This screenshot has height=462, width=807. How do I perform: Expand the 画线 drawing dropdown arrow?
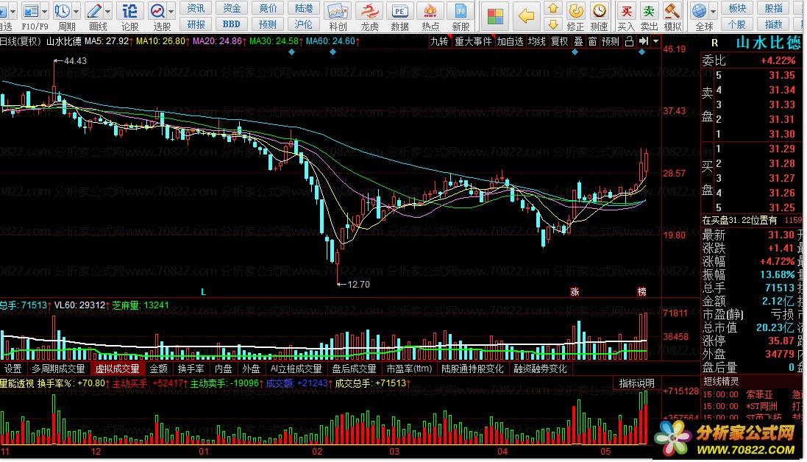tap(108, 11)
